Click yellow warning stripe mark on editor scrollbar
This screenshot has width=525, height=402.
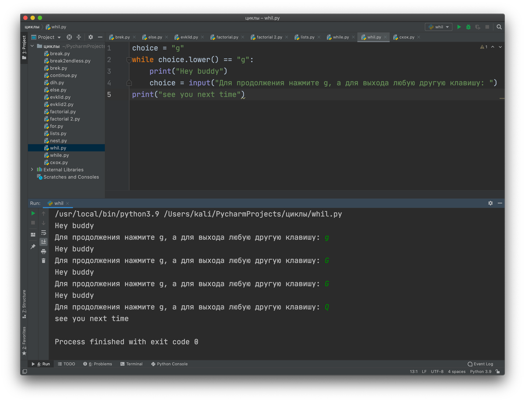tap(502, 98)
